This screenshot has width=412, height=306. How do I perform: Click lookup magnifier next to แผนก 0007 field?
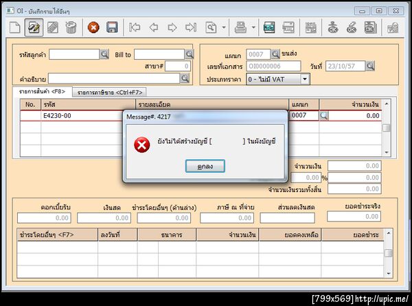(275, 54)
